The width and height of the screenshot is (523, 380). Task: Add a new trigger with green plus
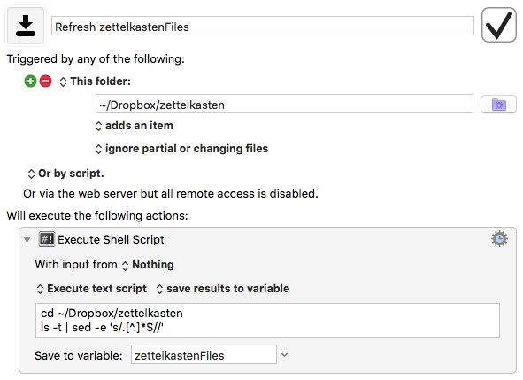pos(30,81)
